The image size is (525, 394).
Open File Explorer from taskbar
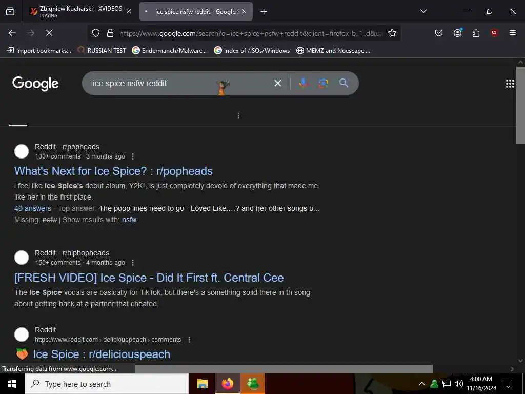pos(202,384)
